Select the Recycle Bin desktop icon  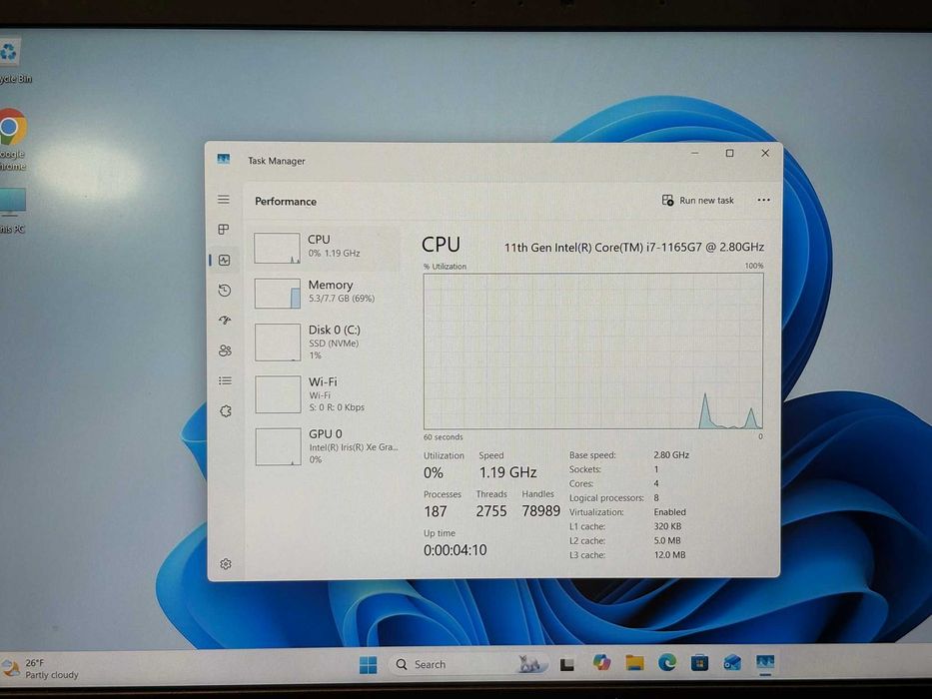click(x=14, y=60)
